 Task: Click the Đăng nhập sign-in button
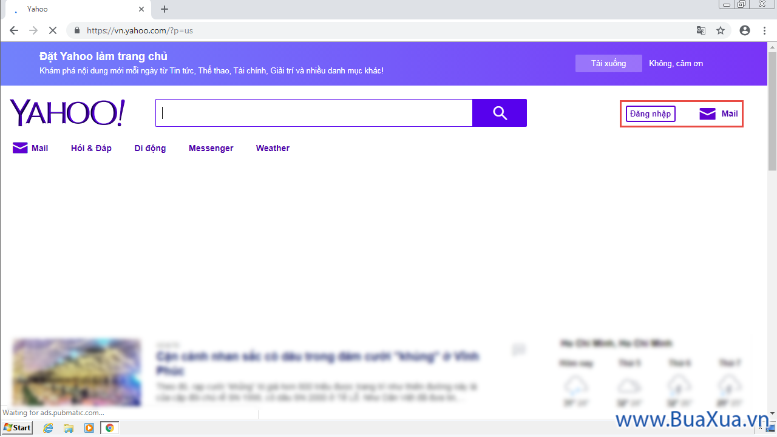click(651, 113)
